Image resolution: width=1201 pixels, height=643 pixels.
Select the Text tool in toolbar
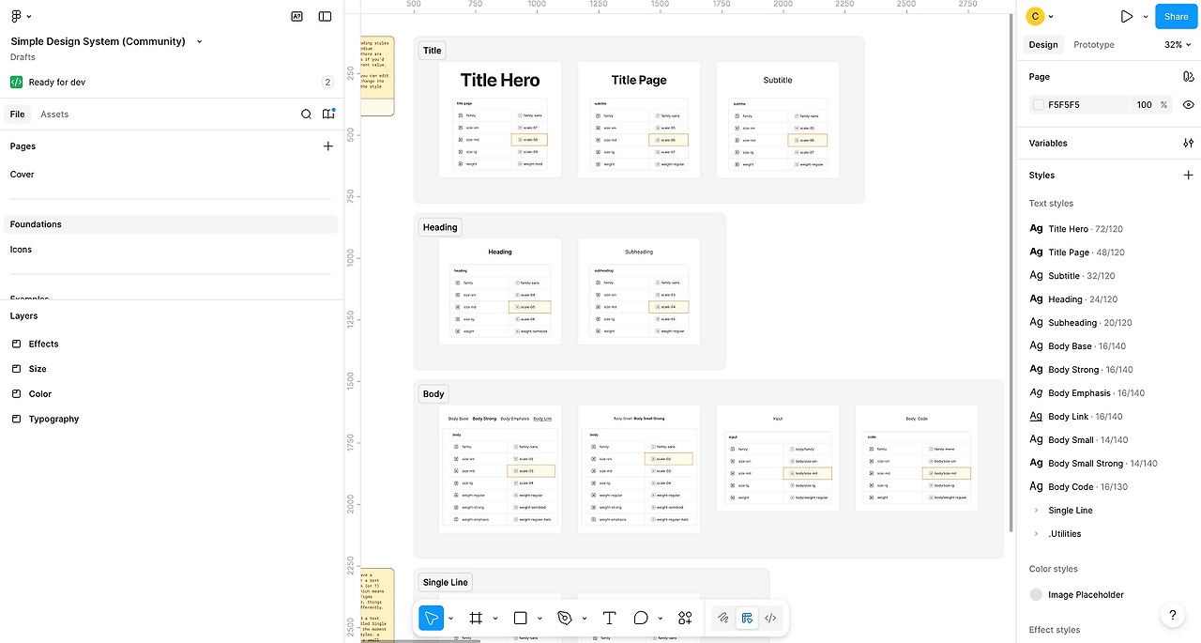tap(609, 618)
